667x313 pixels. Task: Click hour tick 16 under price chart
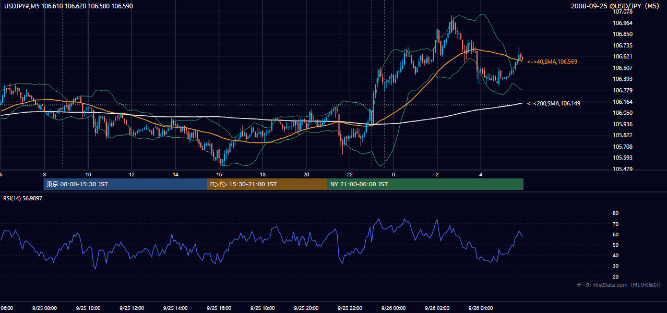coord(219,174)
